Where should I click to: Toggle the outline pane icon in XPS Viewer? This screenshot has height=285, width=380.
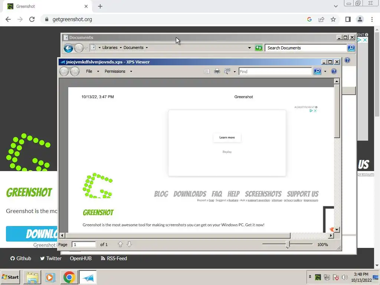207,71
